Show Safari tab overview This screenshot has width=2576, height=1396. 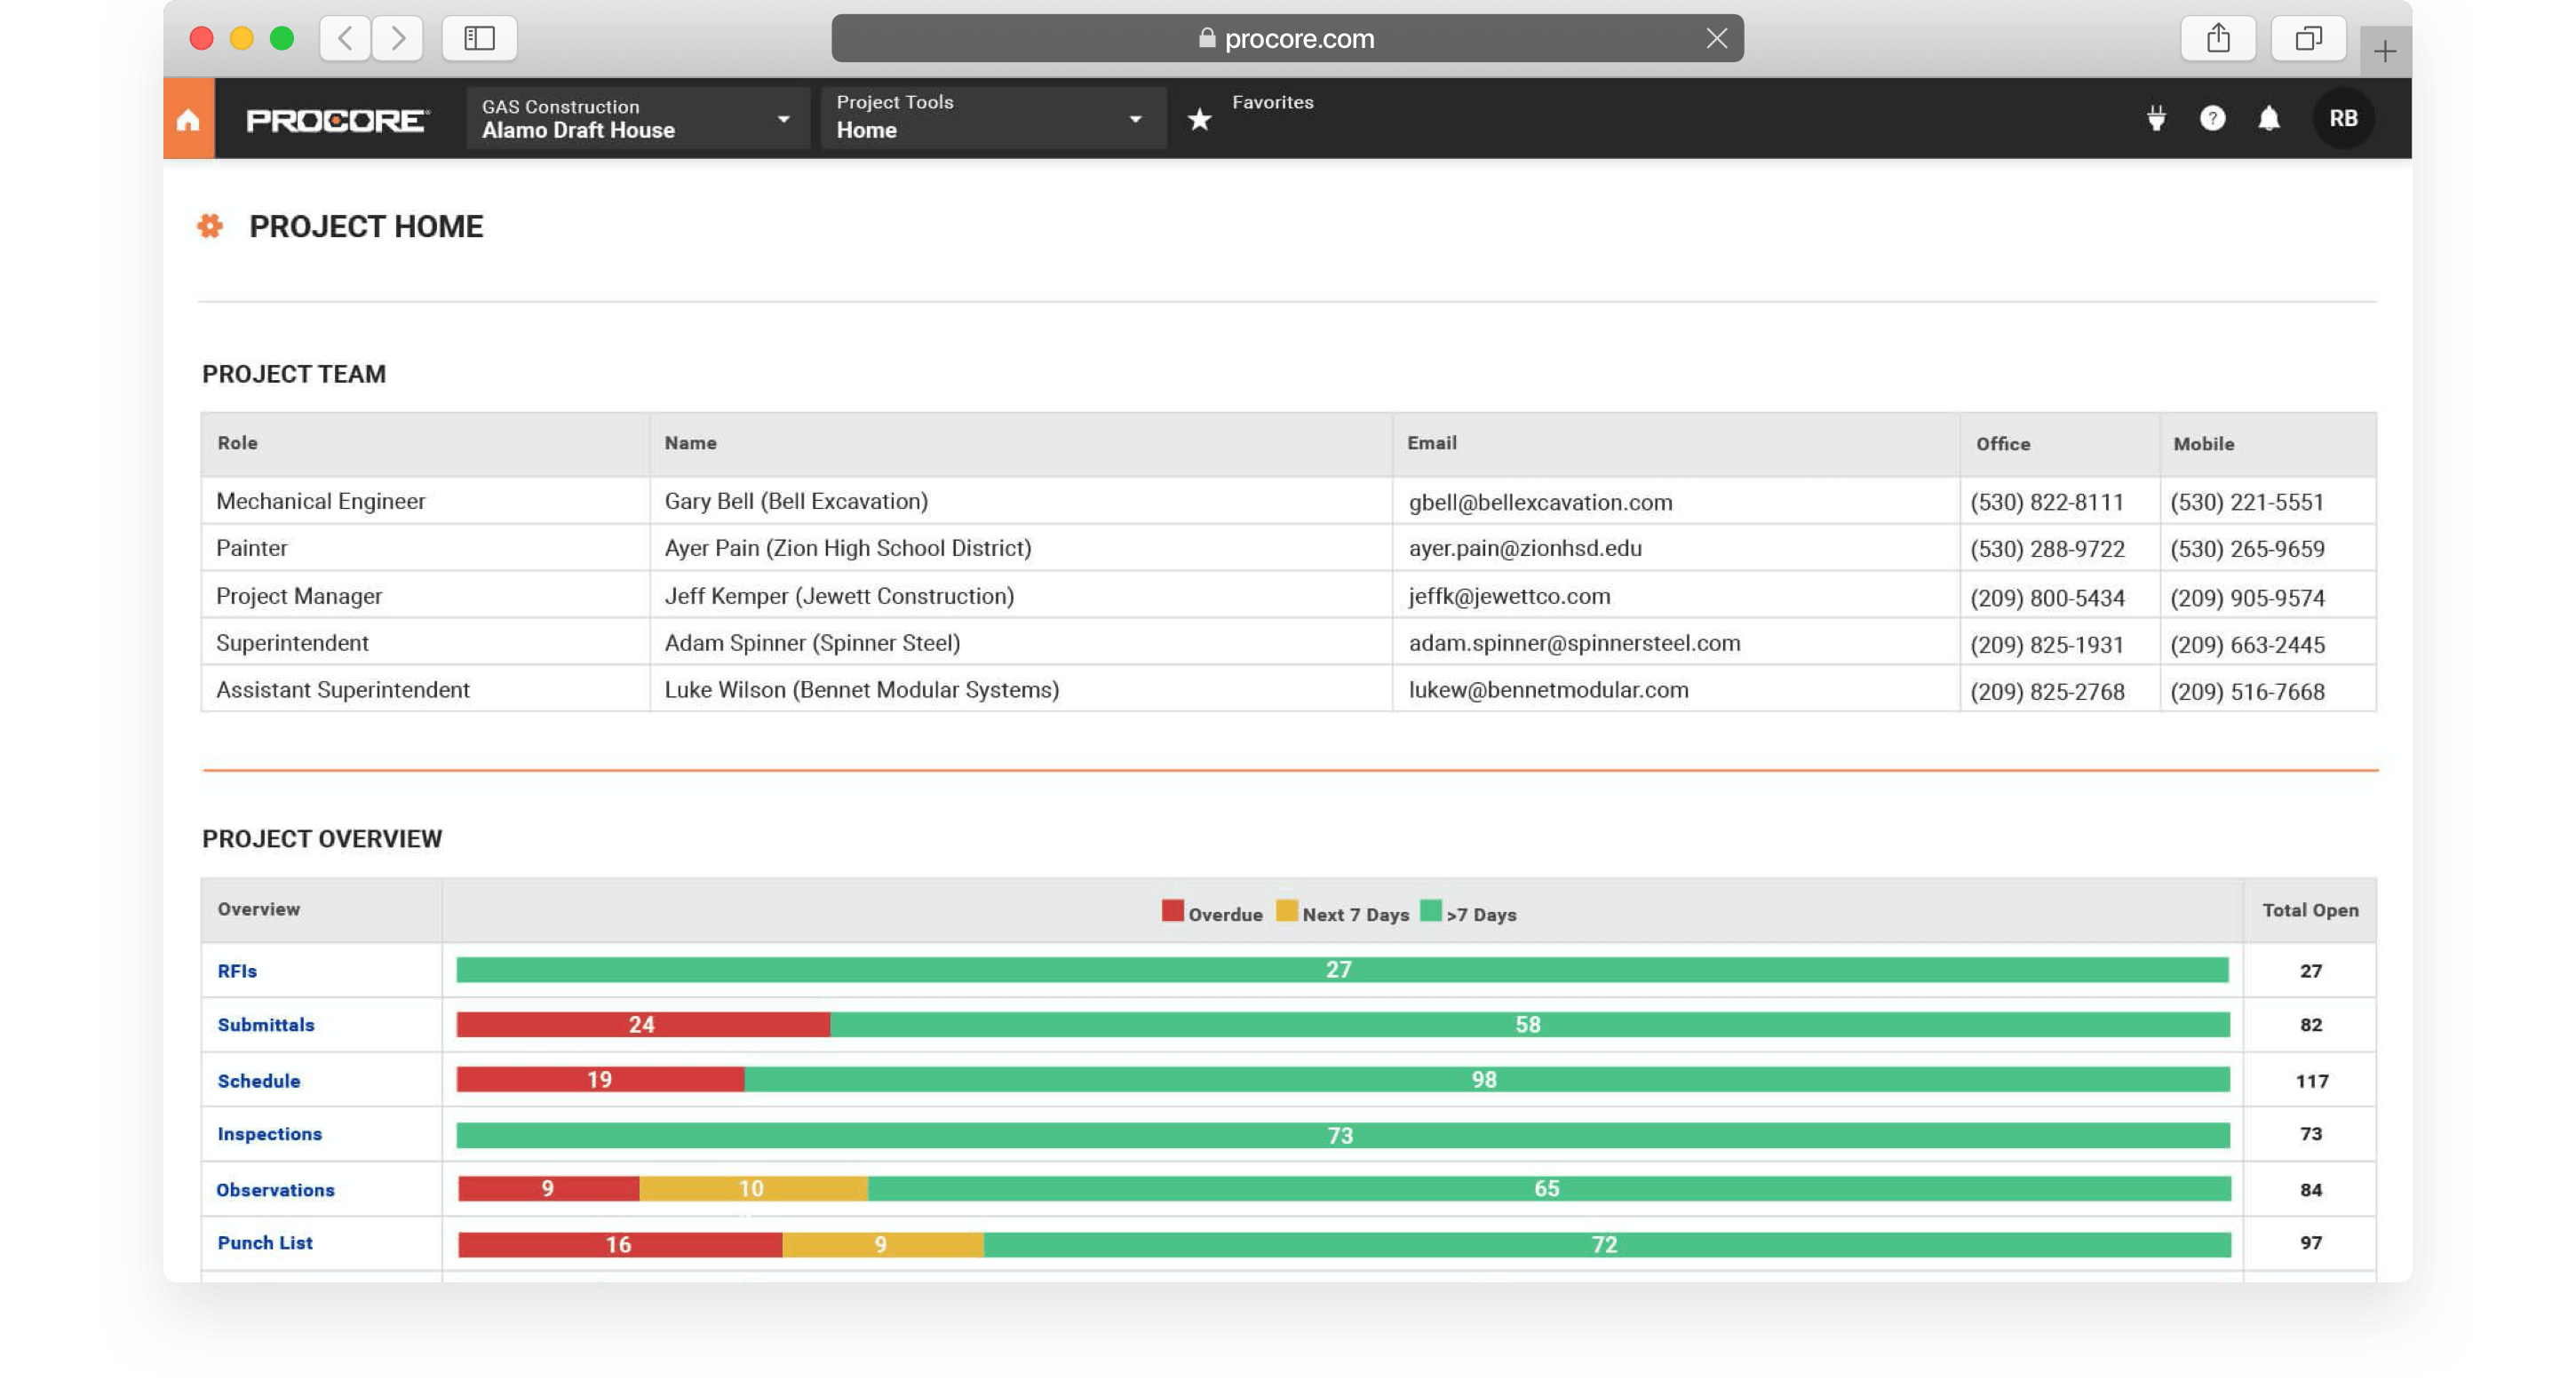pos(2308,39)
